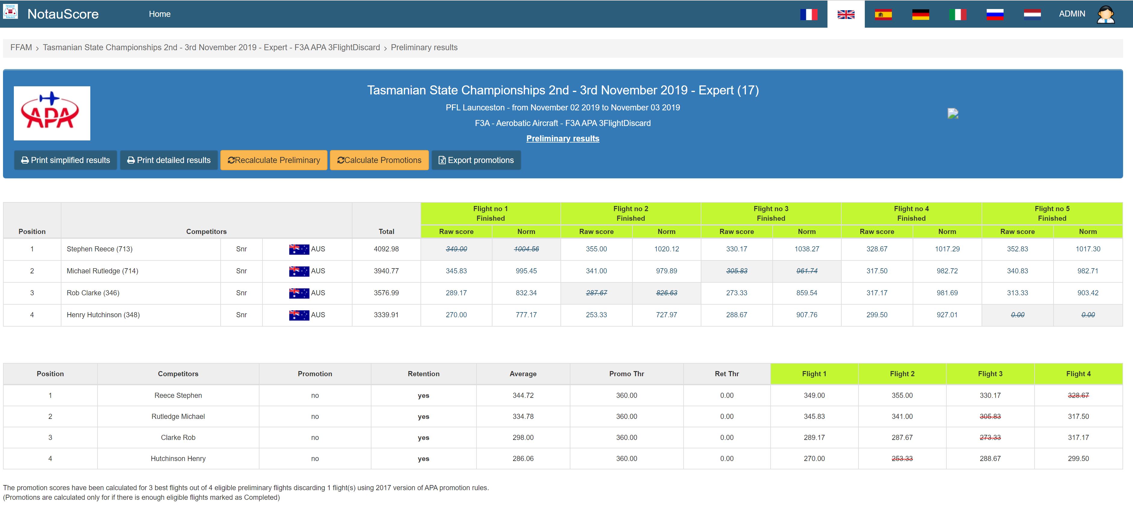Choose the Dutch flag language

[1032, 14]
